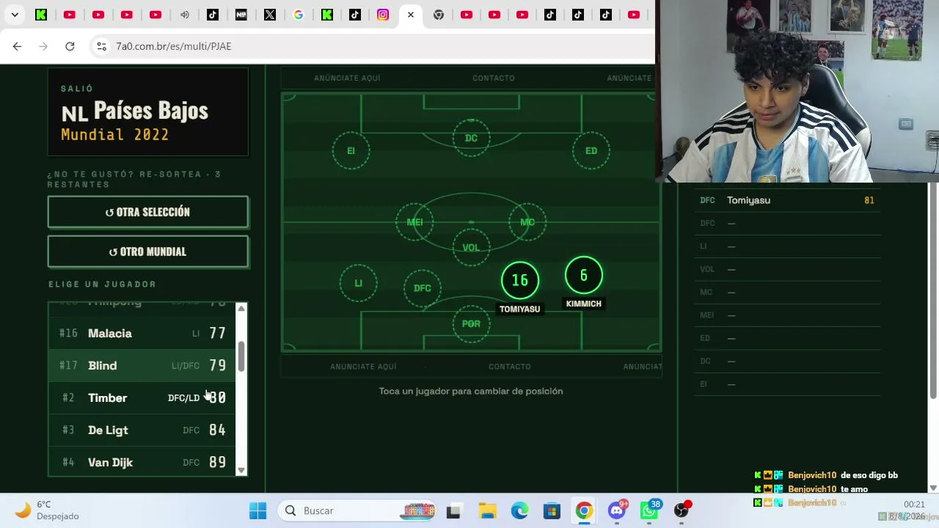
Task: Click the empty MEI row in squad panel
Action: coord(787,315)
